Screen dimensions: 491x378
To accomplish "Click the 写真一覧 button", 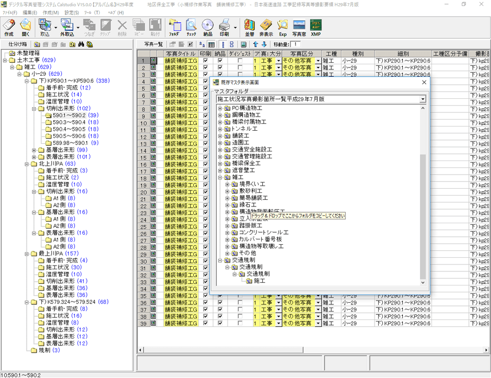I will click(154, 44).
